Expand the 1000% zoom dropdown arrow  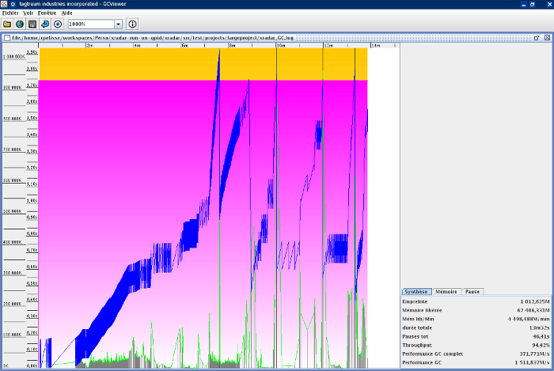(x=118, y=25)
